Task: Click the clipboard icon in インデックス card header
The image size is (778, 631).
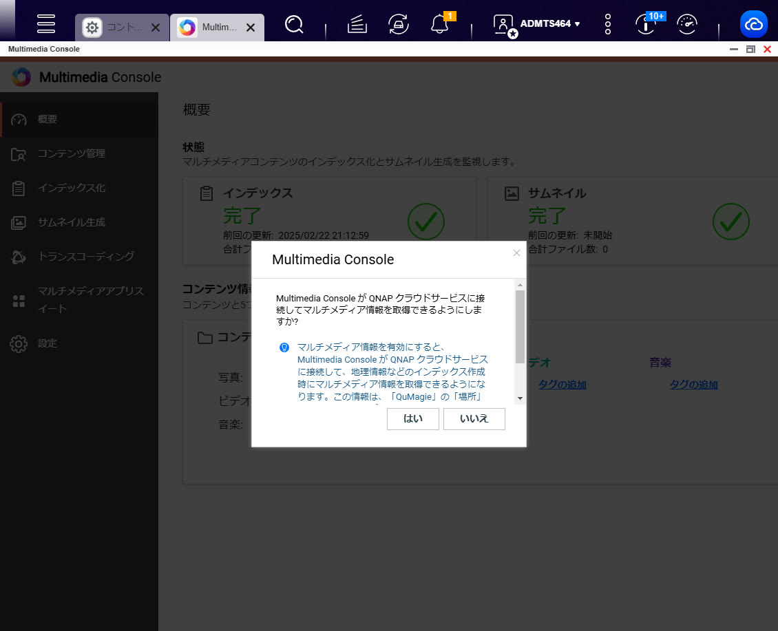Action: click(x=207, y=193)
